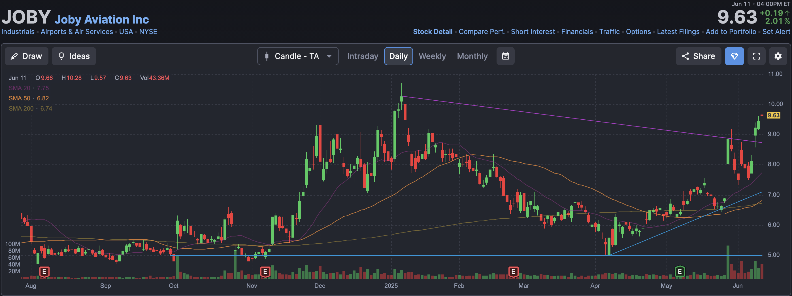Screen dimensions: 792x296
Task: Switch to Weekly timeframe
Action: tap(432, 56)
